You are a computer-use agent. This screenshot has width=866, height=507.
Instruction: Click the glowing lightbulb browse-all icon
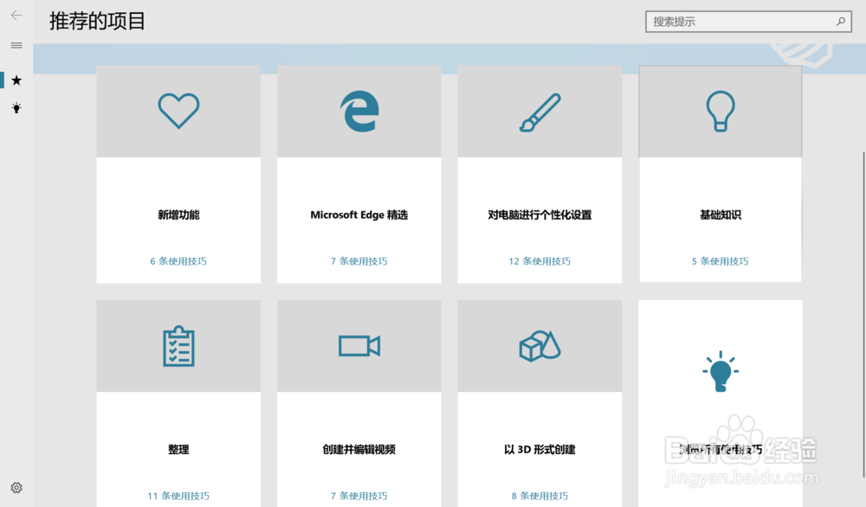721,371
